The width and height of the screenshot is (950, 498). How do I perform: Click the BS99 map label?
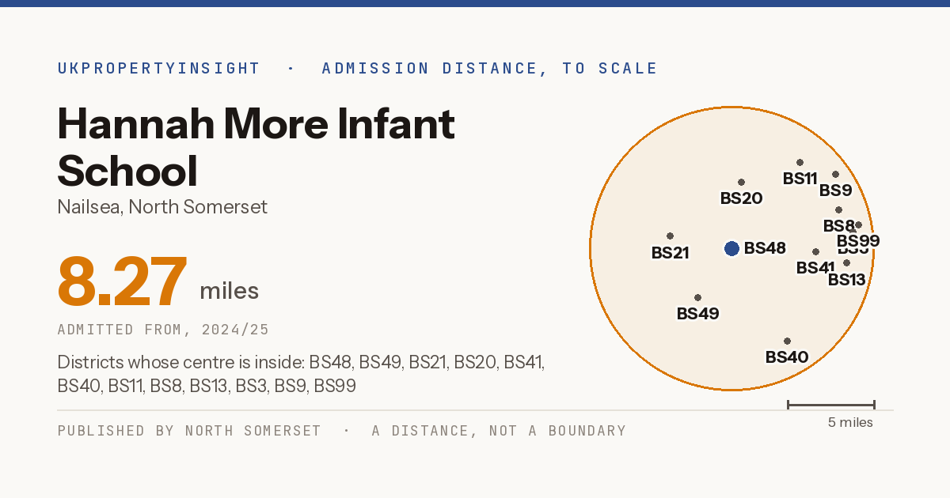[x=858, y=241]
